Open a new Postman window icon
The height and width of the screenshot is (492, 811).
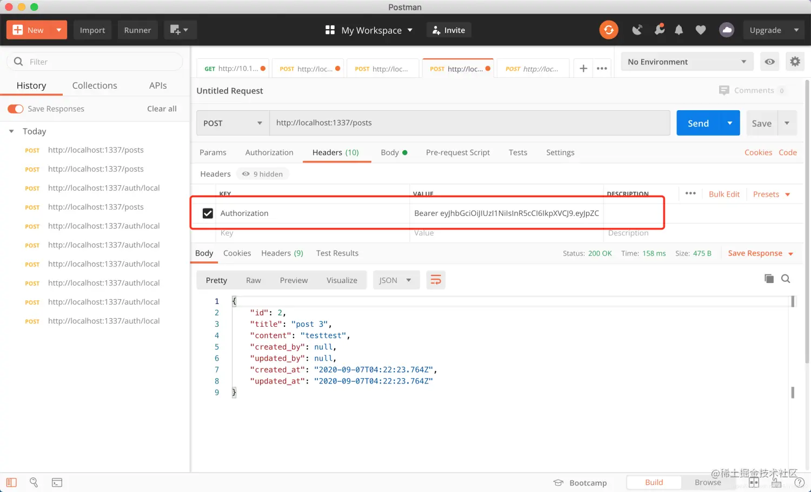coord(179,30)
